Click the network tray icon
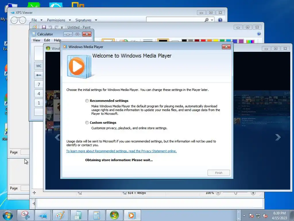Screen dimensions: 294x221 (x=258, y=216)
